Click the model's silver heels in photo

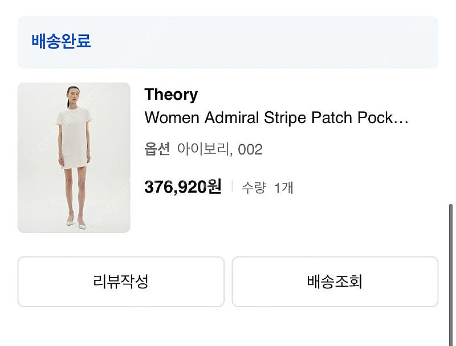[76, 223]
